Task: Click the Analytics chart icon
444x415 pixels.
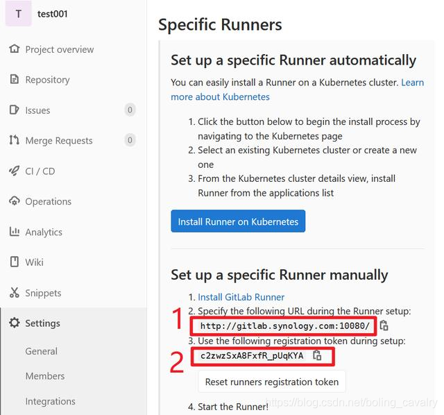Action: pyautogui.click(x=14, y=231)
